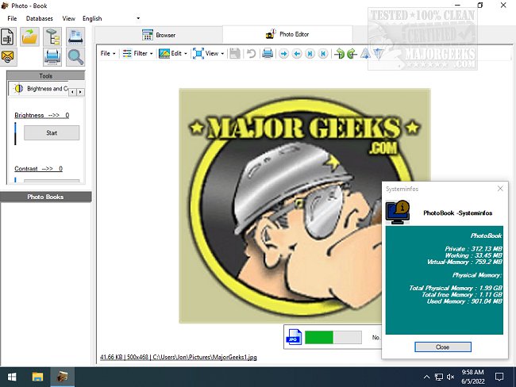The image size is (516, 387).
Task: Open the View menu in menu bar
Action: (69, 18)
